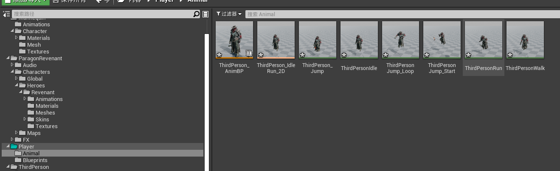560x171 pixels.
Task: Collapse the Revenant folder arrow
Action: pyautogui.click(x=21, y=92)
